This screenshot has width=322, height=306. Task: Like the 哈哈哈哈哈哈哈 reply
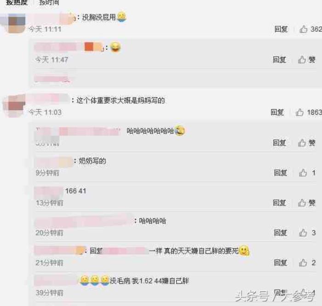tap(302, 142)
